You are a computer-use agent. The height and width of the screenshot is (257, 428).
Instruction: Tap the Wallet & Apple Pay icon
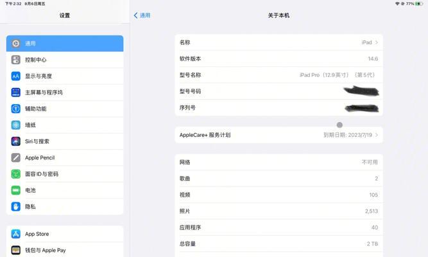[16, 250]
